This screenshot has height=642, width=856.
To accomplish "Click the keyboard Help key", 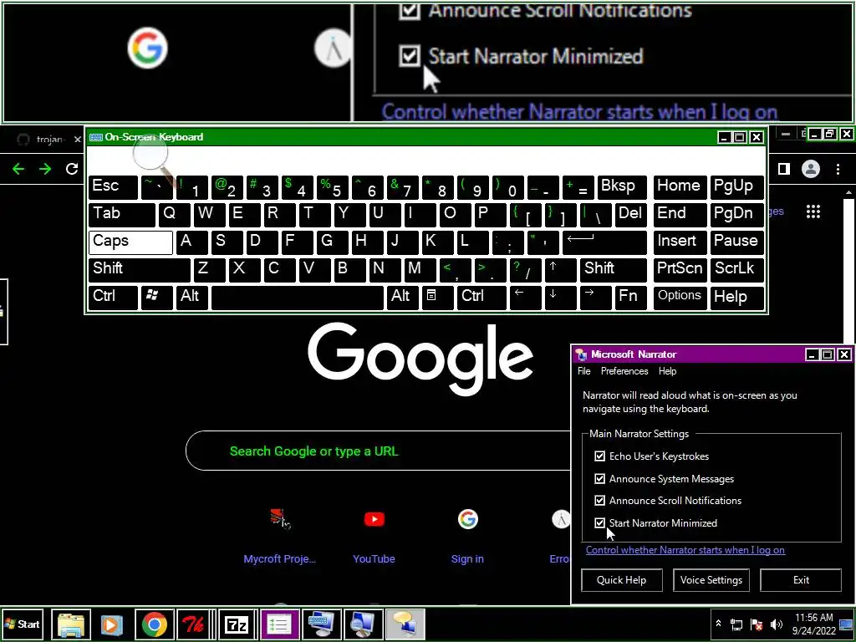I will (x=736, y=297).
